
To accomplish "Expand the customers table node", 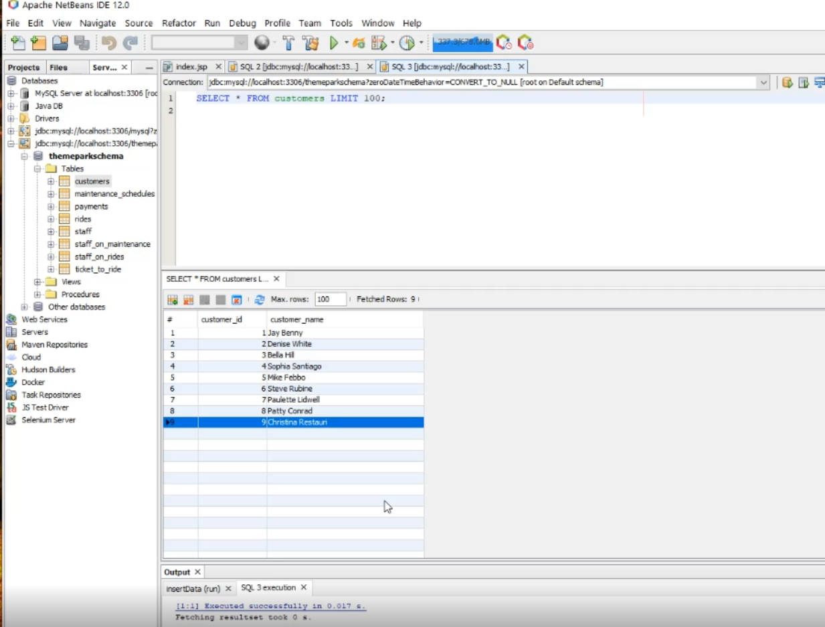I will 50,181.
